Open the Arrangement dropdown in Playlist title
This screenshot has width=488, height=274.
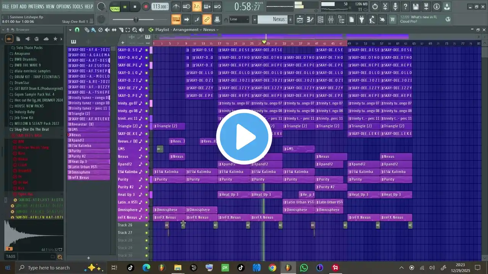[187, 30]
